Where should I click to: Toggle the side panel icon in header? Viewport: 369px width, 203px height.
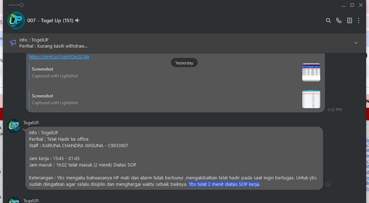[350, 21]
